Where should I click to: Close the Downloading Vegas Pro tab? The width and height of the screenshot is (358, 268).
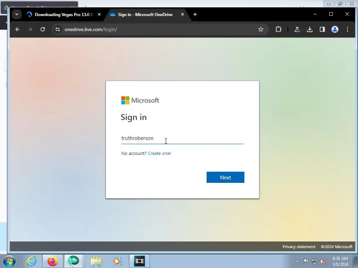pos(99,14)
